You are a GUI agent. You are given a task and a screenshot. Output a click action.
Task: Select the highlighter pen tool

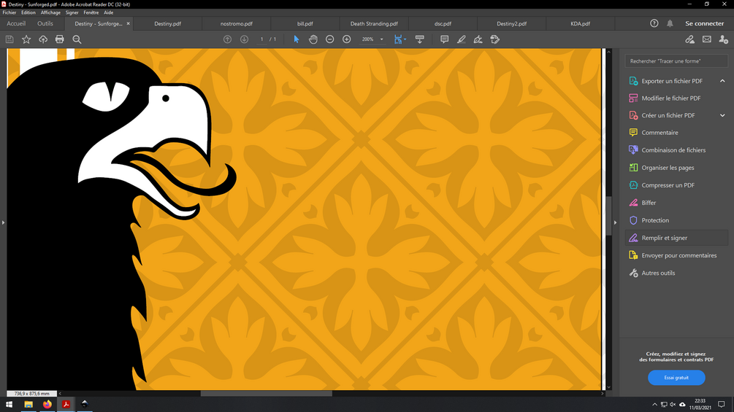click(x=461, y=39)
